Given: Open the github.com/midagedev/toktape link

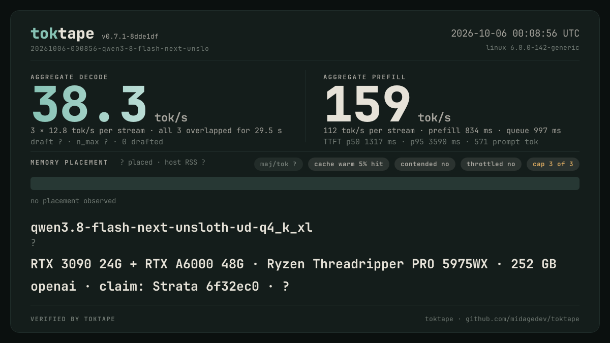Looking at the screenshot, I should tap(523, 319).
